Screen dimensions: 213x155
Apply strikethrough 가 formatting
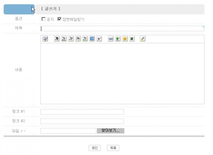pos(78,39)
